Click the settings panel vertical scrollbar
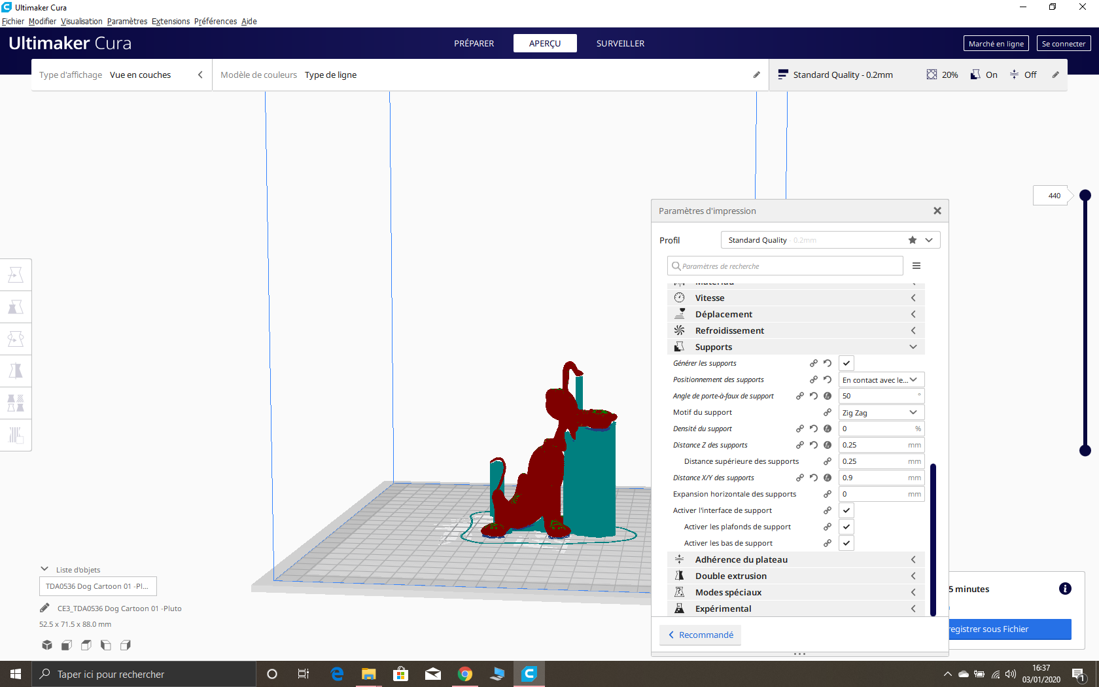Screen dimensions: 1099x687 pos(933,540)
